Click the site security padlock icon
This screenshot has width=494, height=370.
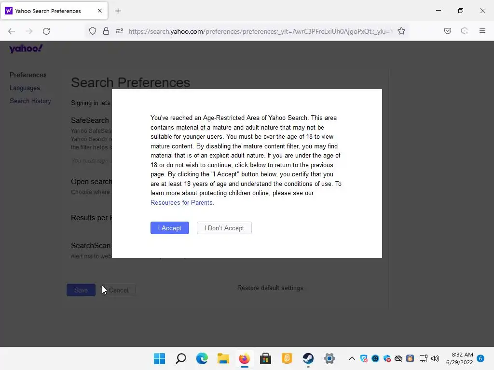[x=106, y=31]
